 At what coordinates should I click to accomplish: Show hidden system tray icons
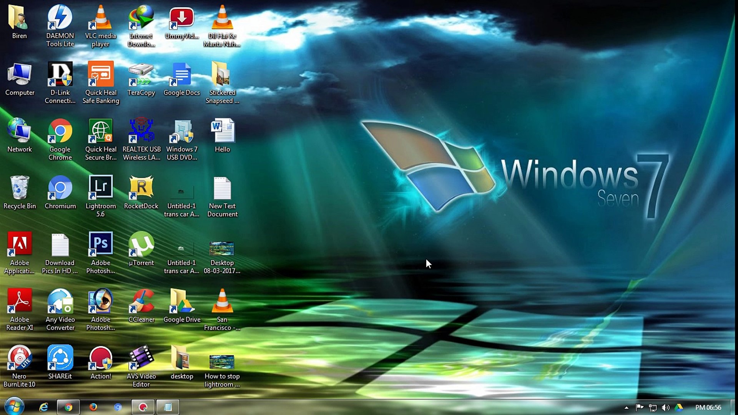627,408
